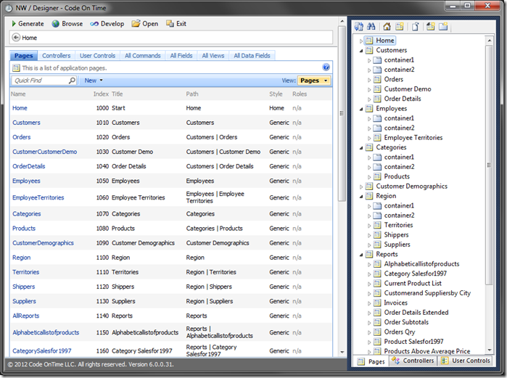Click the Quick Find magnifier icon

coord(72,81)
